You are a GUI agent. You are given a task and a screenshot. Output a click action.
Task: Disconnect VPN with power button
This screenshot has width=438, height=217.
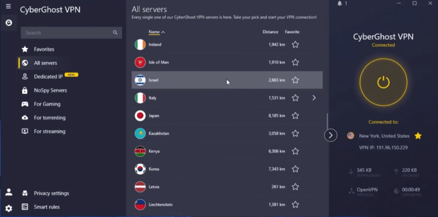(383, 82)
